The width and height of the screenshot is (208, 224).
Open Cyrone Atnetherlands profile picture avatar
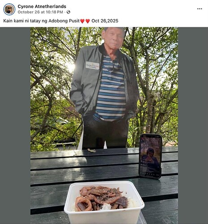[9, 9]
